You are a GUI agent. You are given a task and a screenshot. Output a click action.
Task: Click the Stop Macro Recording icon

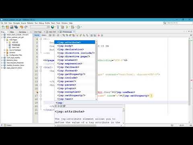tap(102, 35)
